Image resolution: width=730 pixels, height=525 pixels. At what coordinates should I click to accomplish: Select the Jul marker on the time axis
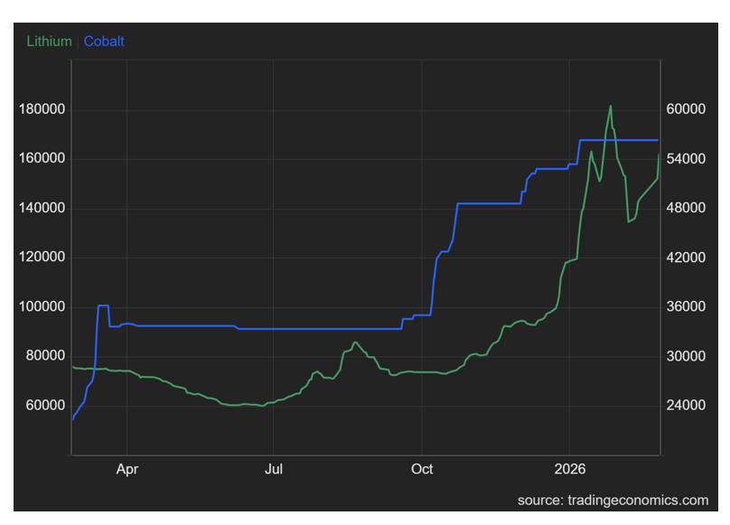pyautogui.click(x=275, y=469)
